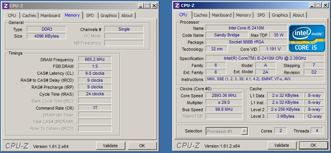Image resolution: width=331 pixels, height=153 pixels.
Task: Click the Z icon in CPU window title bar
Action: 177,5
